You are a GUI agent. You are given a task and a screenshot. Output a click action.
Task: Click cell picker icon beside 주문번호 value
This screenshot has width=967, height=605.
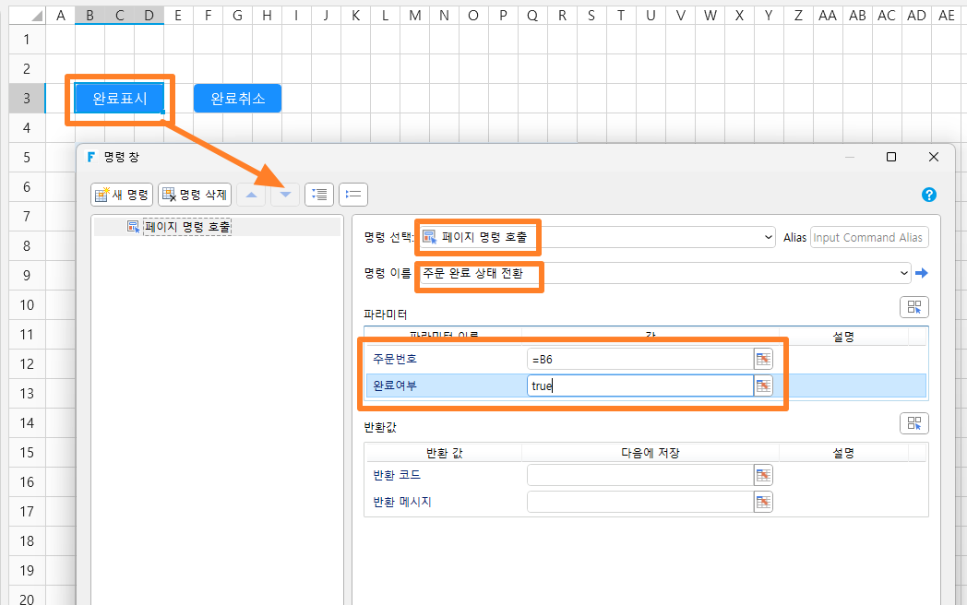pos(763,359)
